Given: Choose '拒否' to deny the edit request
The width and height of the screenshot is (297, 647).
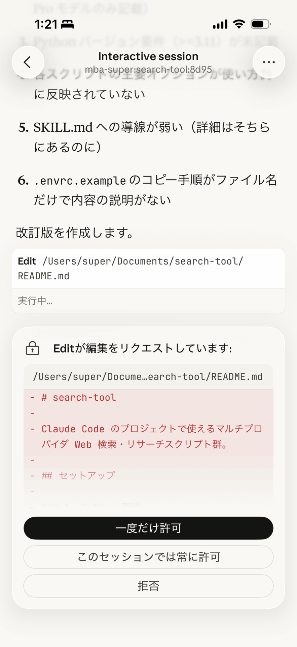Looking at the screenshot, I should point(148,586).
